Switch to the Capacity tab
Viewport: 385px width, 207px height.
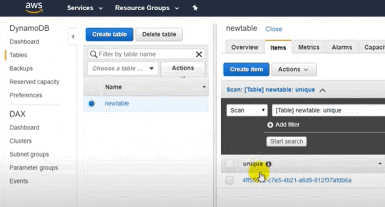(373, 47)
